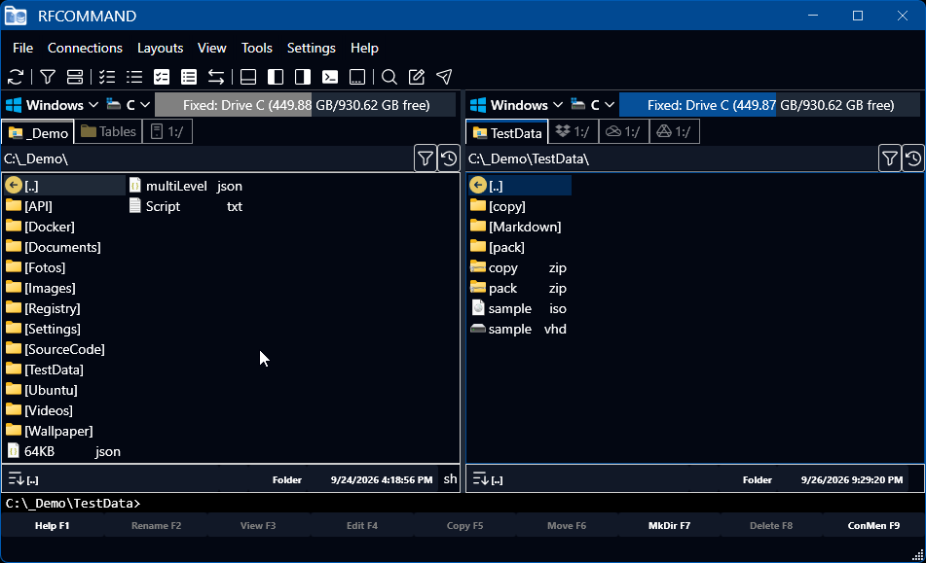Click left pane status sort order icon
926x563 pixels.
(16, 478)
